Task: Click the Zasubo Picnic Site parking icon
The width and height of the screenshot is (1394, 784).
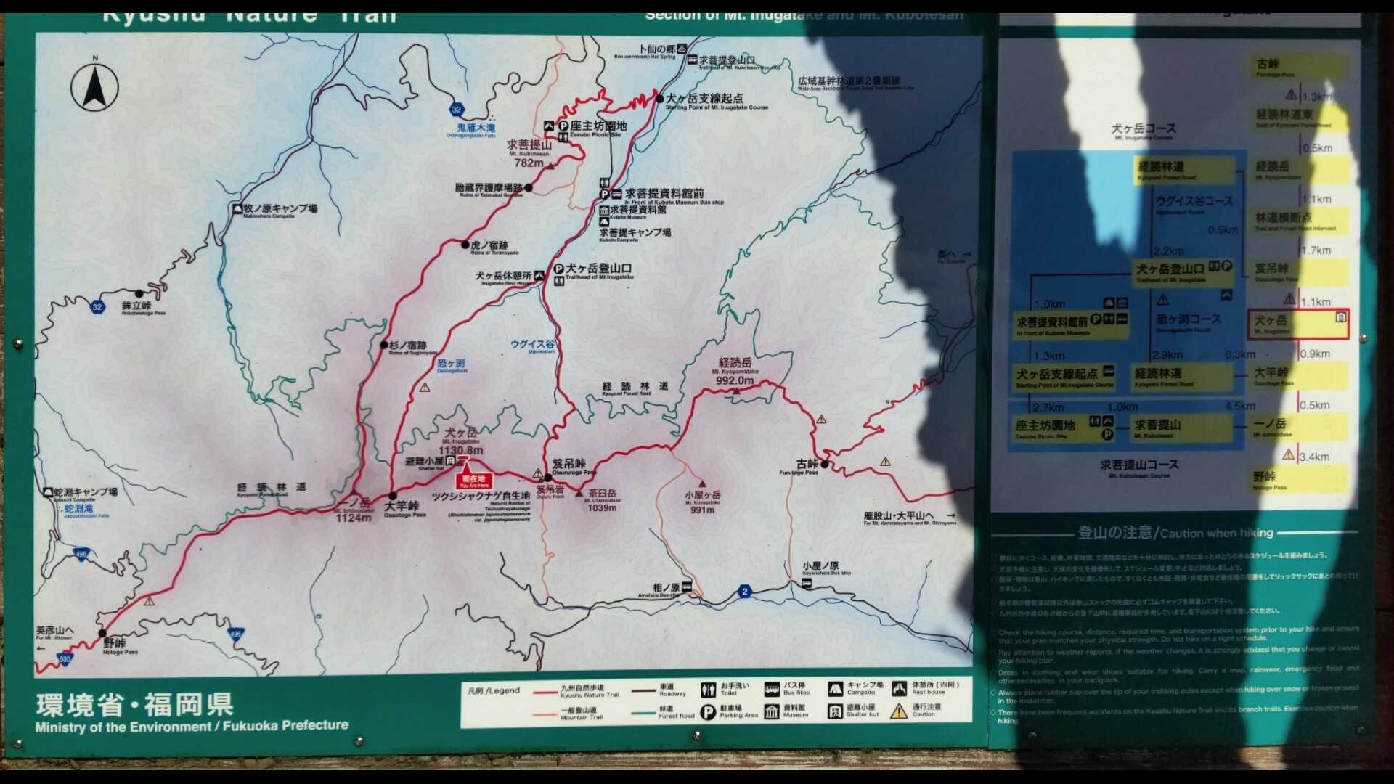Action: click(563, 126)
